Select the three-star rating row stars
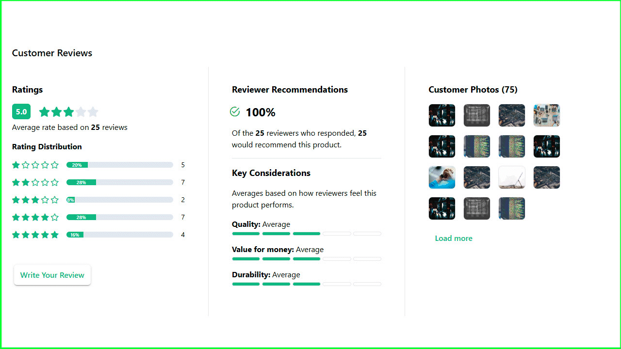Screen dimensions: 621x349 pyautogui.click(x=35, y=200)
